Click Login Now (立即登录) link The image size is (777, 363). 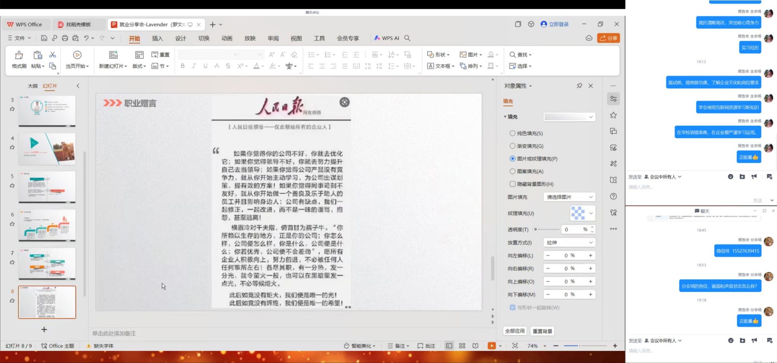click(555, 24)
